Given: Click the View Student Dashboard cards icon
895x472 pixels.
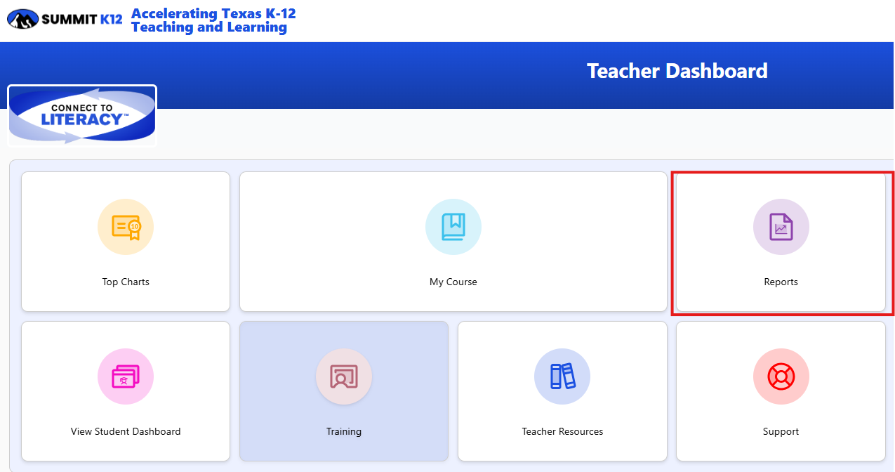Looking at the screenshot, I should [126, 376].
